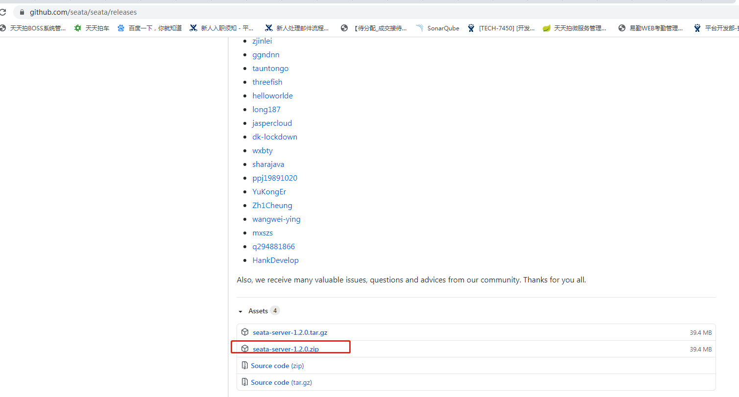Download seata-server-1.2.0.tar.gz
This screenshot has height=397, width=739.
coord(290,332)
